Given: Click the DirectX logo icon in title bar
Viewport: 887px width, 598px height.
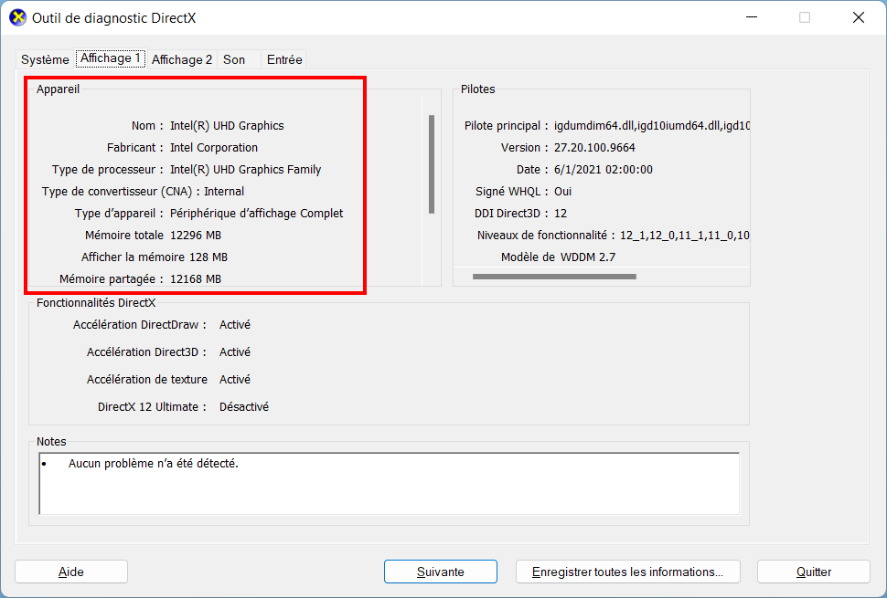Looking at the screenshot, I should 17,17.
